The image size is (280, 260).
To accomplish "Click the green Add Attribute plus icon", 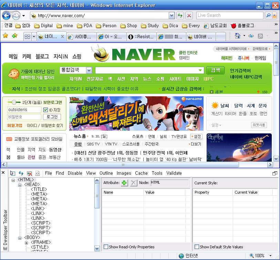I will [124, 183].
